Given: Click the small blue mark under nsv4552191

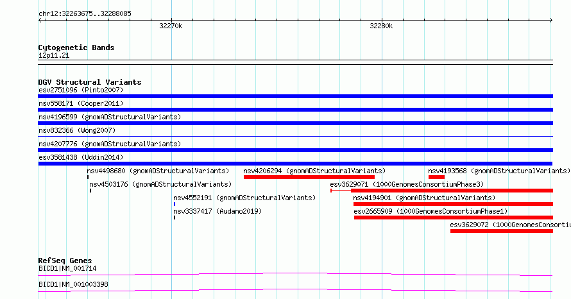Looking at the screenshot, I should pos(175,204).
